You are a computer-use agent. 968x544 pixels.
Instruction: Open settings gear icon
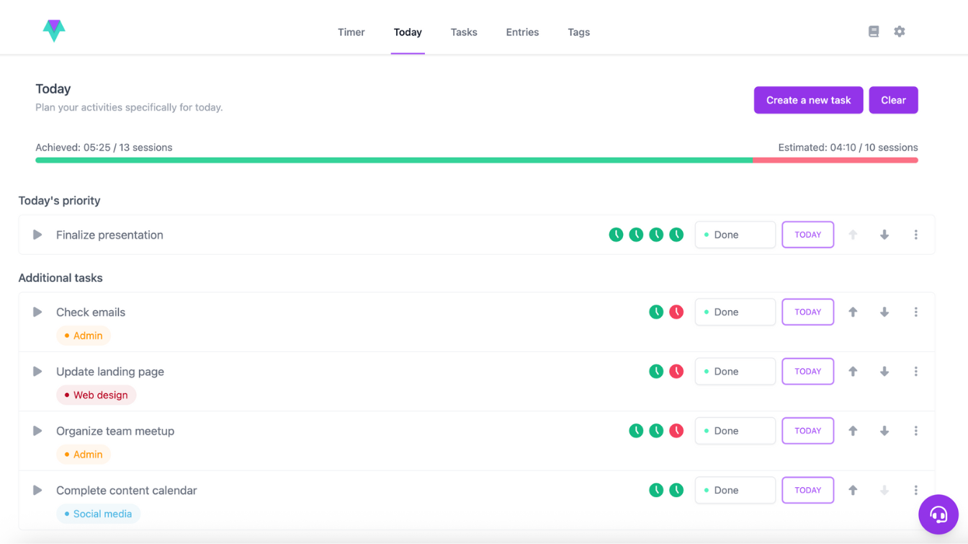coord(900,32)
